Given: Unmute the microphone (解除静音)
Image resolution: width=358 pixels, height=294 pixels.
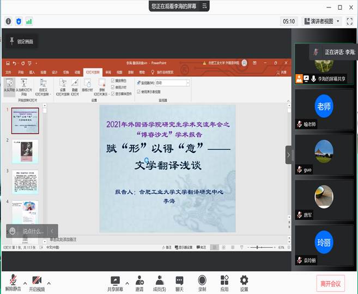Looking at the screenshot, I should pos(13,281).
